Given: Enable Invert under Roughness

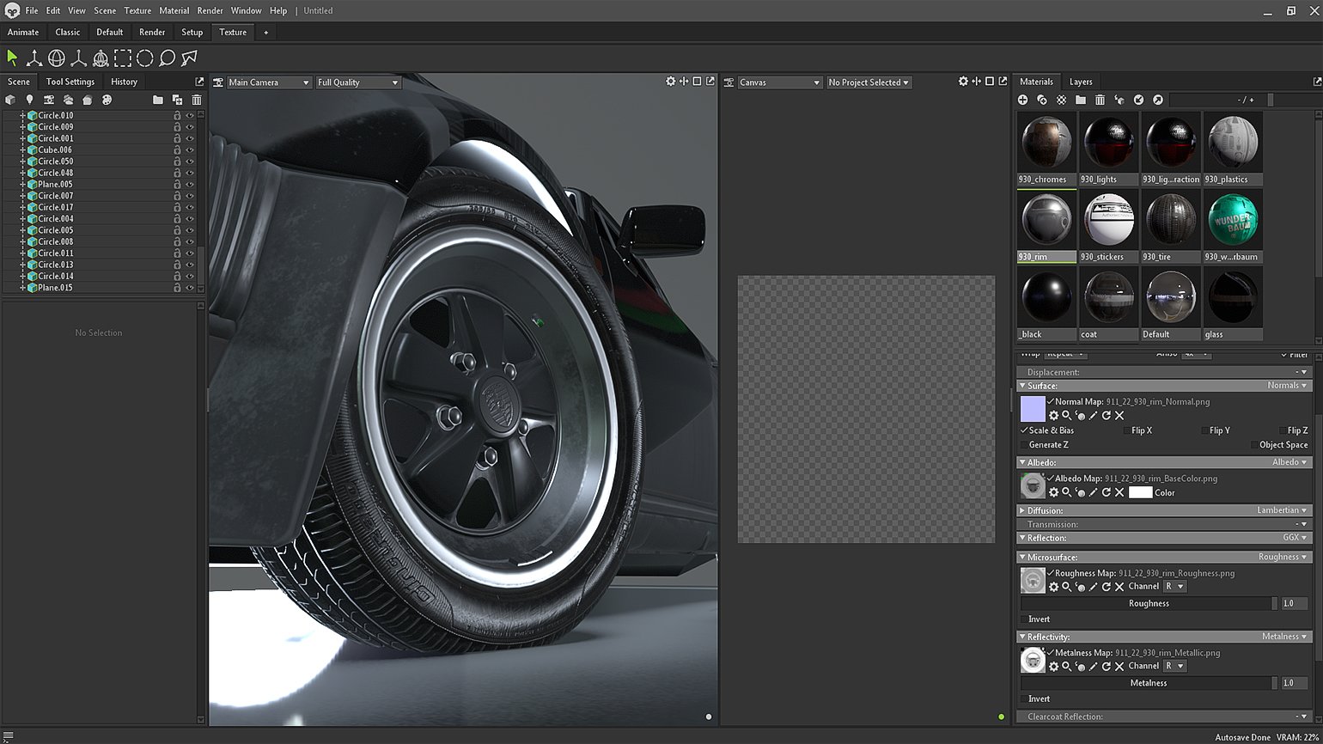Looking at the screenshot, I should (1024, 619).
